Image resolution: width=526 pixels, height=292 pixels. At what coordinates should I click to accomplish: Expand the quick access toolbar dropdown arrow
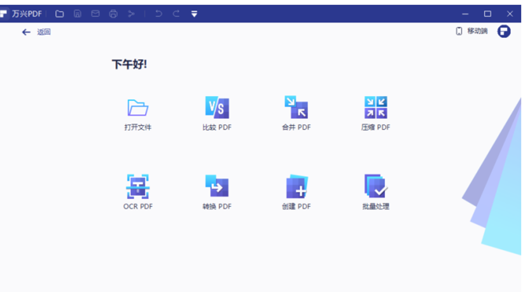click(x=194, y=14)
